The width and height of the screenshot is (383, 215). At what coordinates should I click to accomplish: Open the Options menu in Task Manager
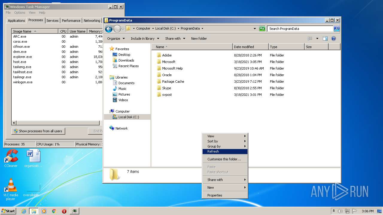(19, 13)
